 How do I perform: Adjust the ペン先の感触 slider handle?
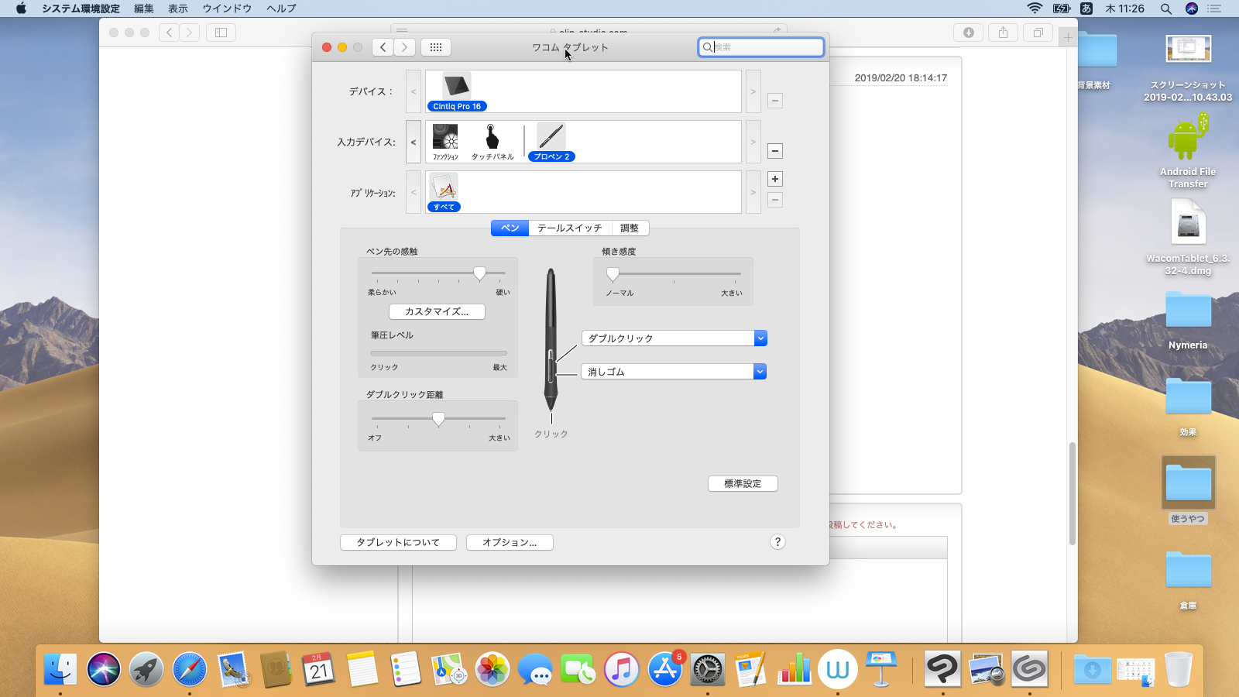(479, 273)
